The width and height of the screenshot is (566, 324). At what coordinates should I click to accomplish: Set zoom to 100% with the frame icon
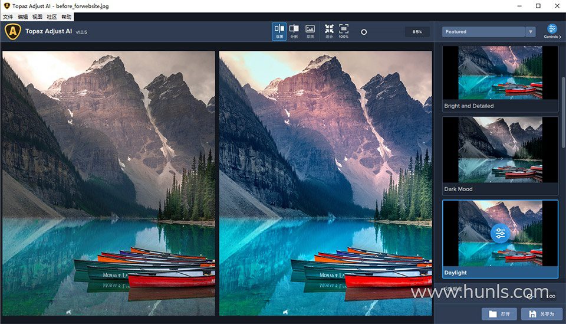click(x=344, y=32)
